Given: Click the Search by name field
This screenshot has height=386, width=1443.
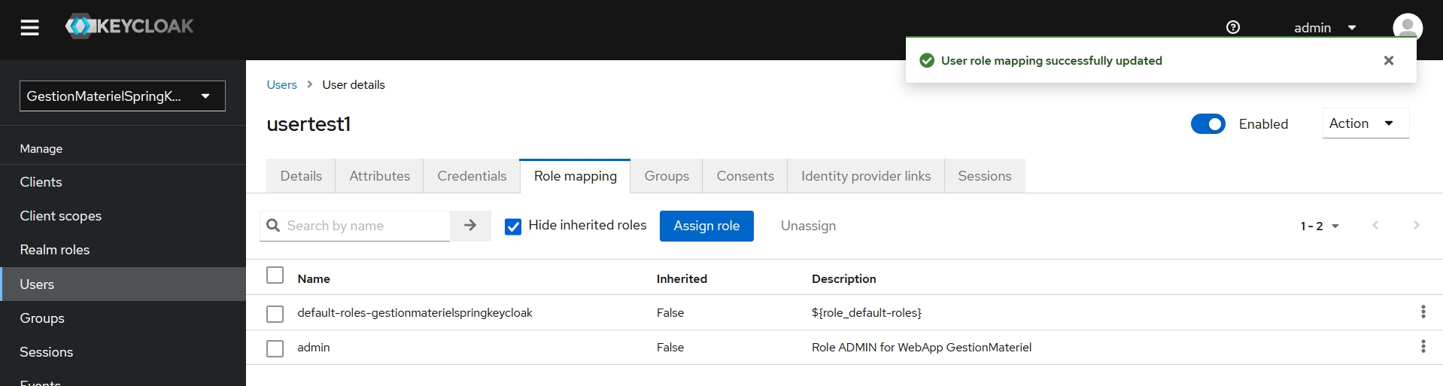Looking at the screenshot, I should pos(355,226).
